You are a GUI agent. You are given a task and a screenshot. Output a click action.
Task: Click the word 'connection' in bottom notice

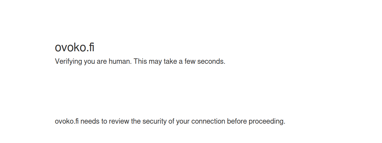tap(208, 121)
